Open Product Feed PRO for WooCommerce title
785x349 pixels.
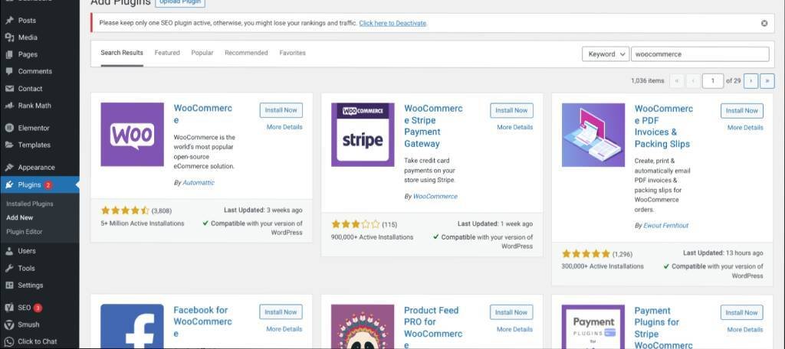click(434, 327)
